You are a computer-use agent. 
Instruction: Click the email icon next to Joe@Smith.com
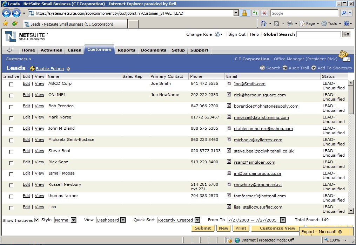click(x=229, y=83)
